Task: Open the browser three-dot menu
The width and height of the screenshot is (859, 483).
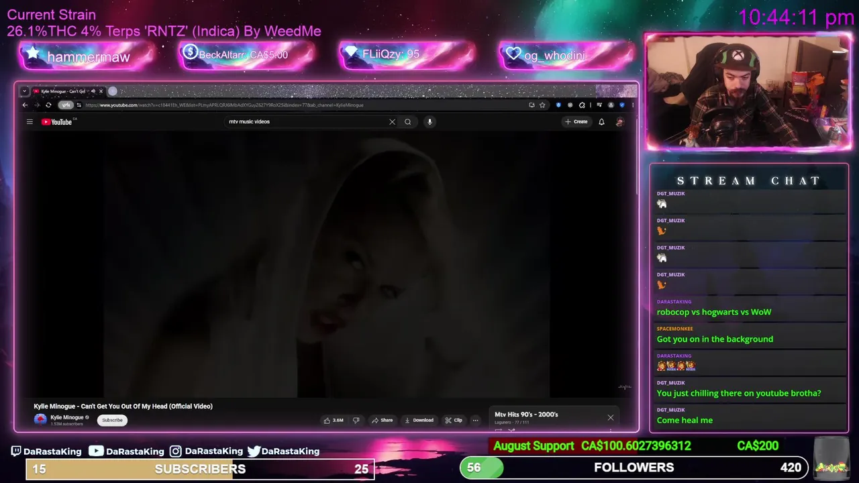Action: pyautogui.click(x=633, y=105)
